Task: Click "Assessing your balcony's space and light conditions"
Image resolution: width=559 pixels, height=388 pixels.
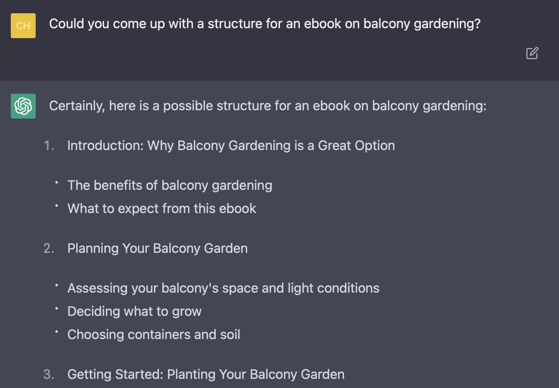Action: [x=223, y=288]
